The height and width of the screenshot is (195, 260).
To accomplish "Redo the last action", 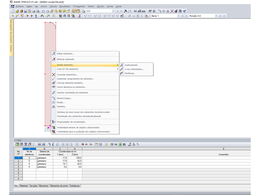I will tap(48, 11).
